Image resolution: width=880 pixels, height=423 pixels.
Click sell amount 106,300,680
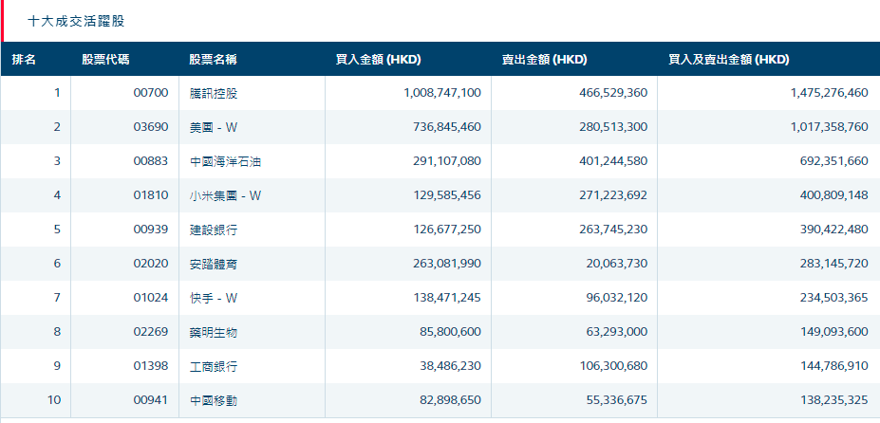click(x=613, y=366)
